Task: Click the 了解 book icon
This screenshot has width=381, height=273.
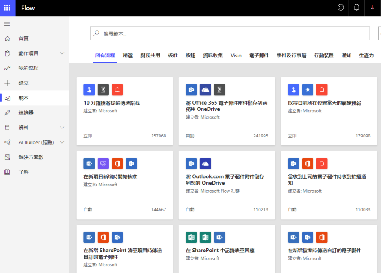Action: 8,172
